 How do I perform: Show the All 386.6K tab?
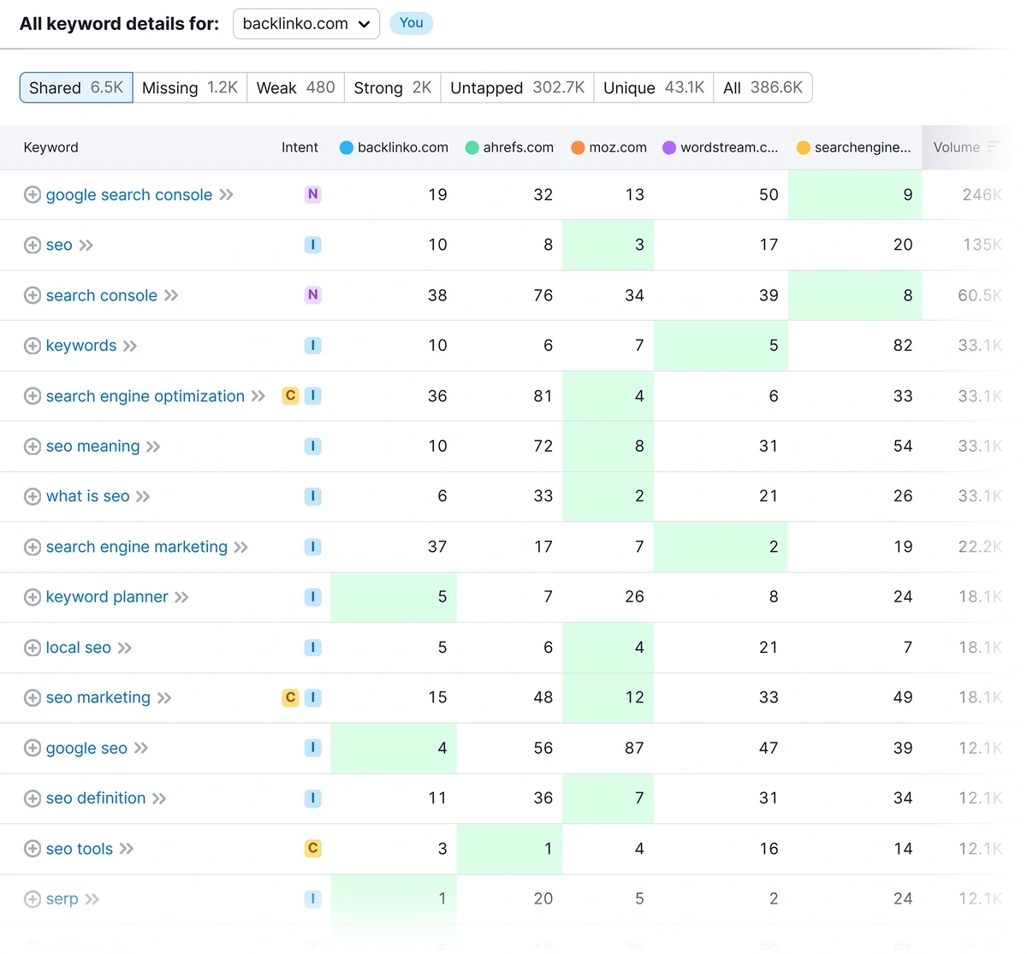[x=763, y=87]
